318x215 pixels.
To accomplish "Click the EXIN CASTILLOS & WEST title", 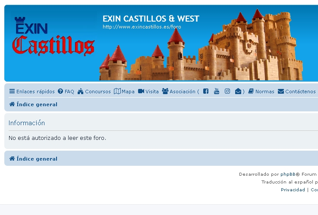I will coord(151,19).
